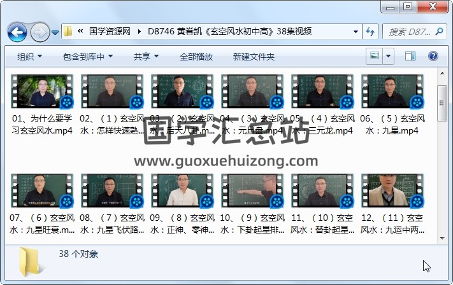Open the recent pages dropdown arrow
The width and height of the screenshot is (453, 285).
coord(55,32)
